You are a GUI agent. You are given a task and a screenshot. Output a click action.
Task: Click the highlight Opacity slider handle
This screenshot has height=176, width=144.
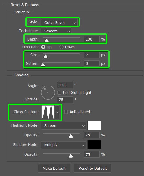(71, 136)
